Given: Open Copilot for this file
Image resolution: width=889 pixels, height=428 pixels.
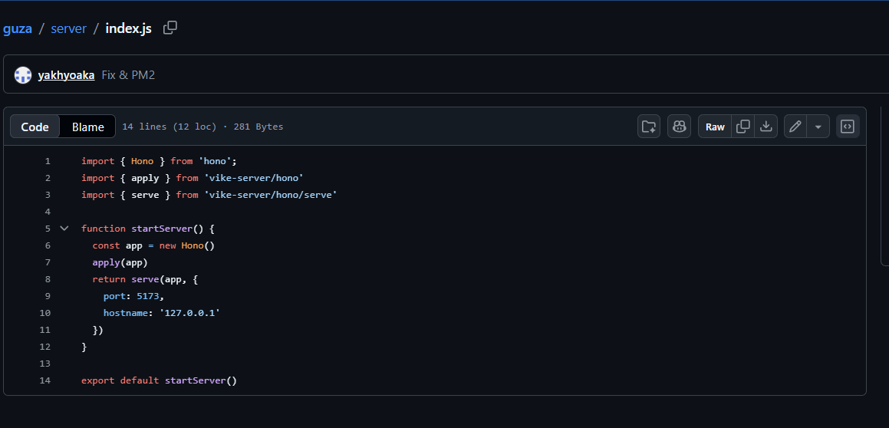Looking at the screenshot, I should pos(679,127).
